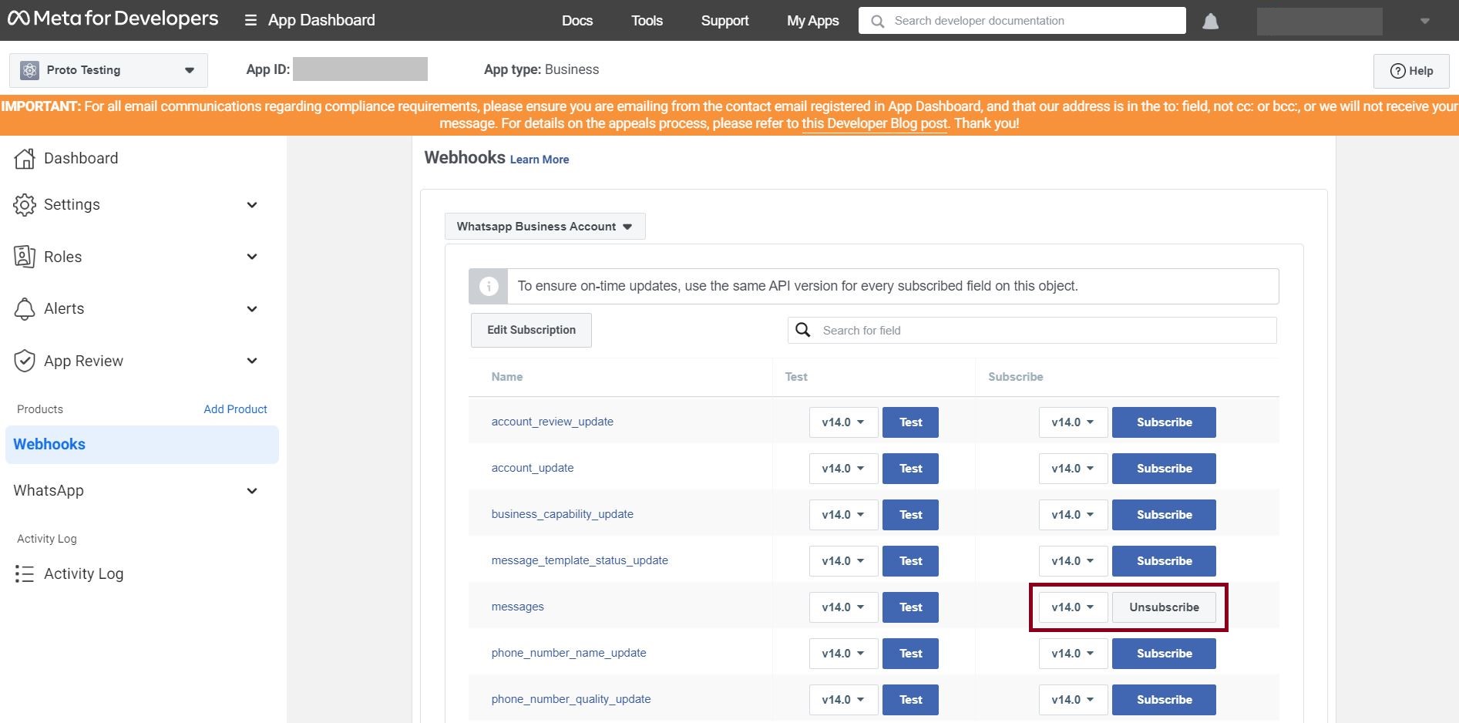The height and width of the screenshot is (723, 1459).
Task: Click the notifications bell icon
Action: pos(1211,21)
